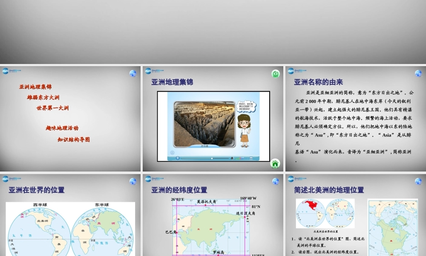
Task: Open the 亚洲地理集锦 menu link
Action: coord(35,87)
